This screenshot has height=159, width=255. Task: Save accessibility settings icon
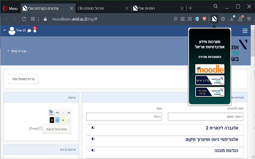(x=51, y=112)
